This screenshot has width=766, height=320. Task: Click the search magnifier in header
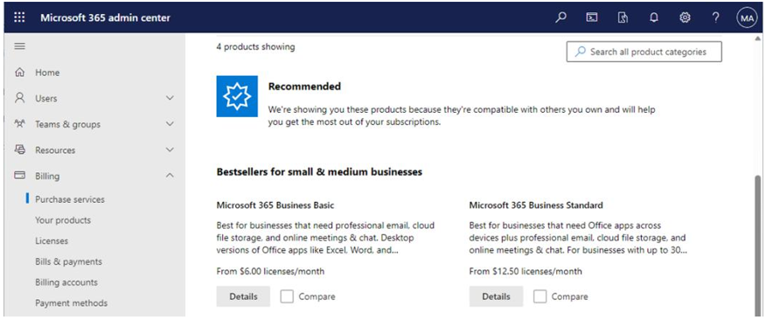pyautogui.click(x=561, y=18)
